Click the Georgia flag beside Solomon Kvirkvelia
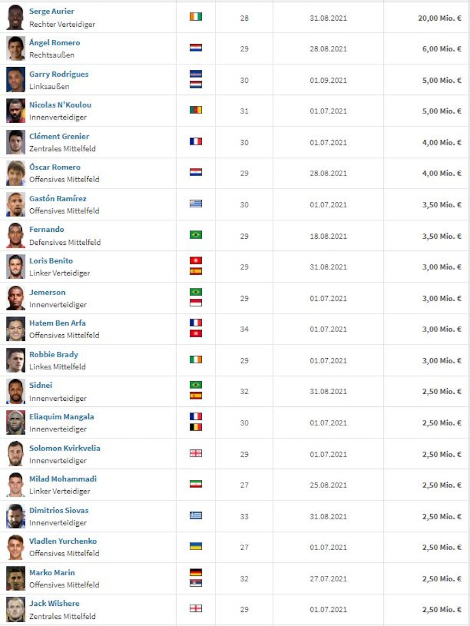The width and height of the screenshot is (470, 626). [196, 453]
